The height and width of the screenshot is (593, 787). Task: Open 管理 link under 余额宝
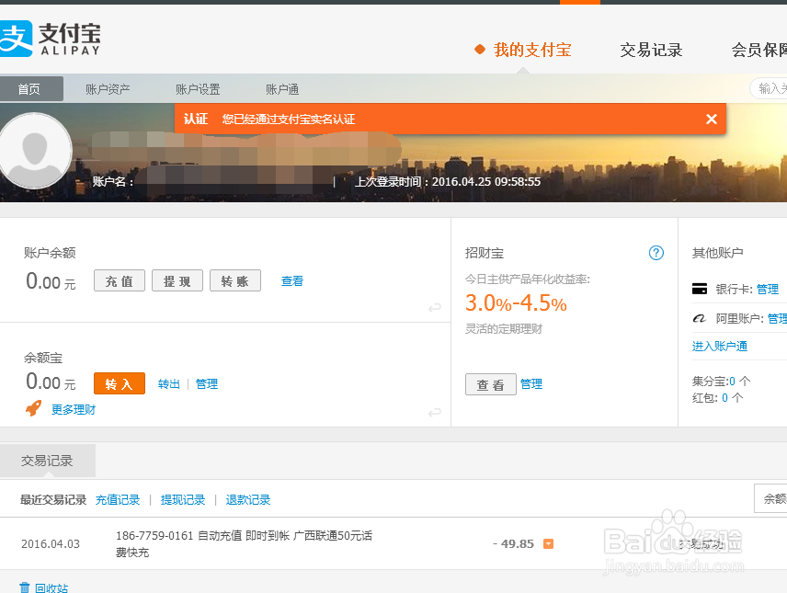(x=207, y=384)
